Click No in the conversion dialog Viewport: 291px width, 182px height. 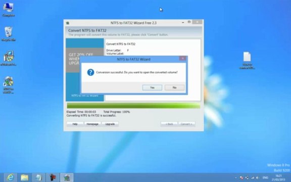(174, 87)
